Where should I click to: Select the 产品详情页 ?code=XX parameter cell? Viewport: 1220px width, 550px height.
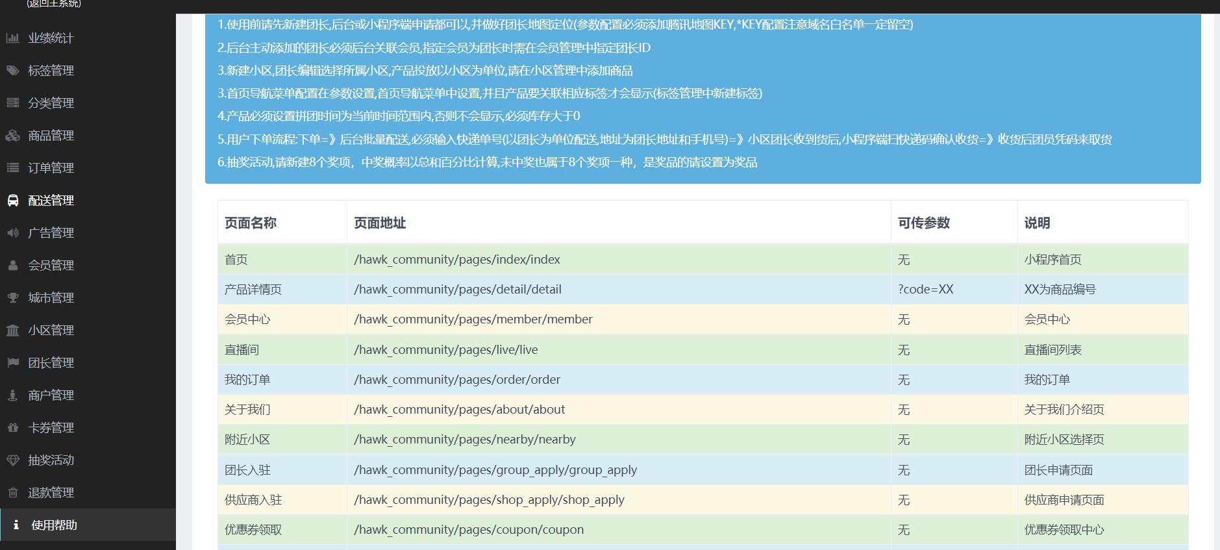[x=925, y=290]
